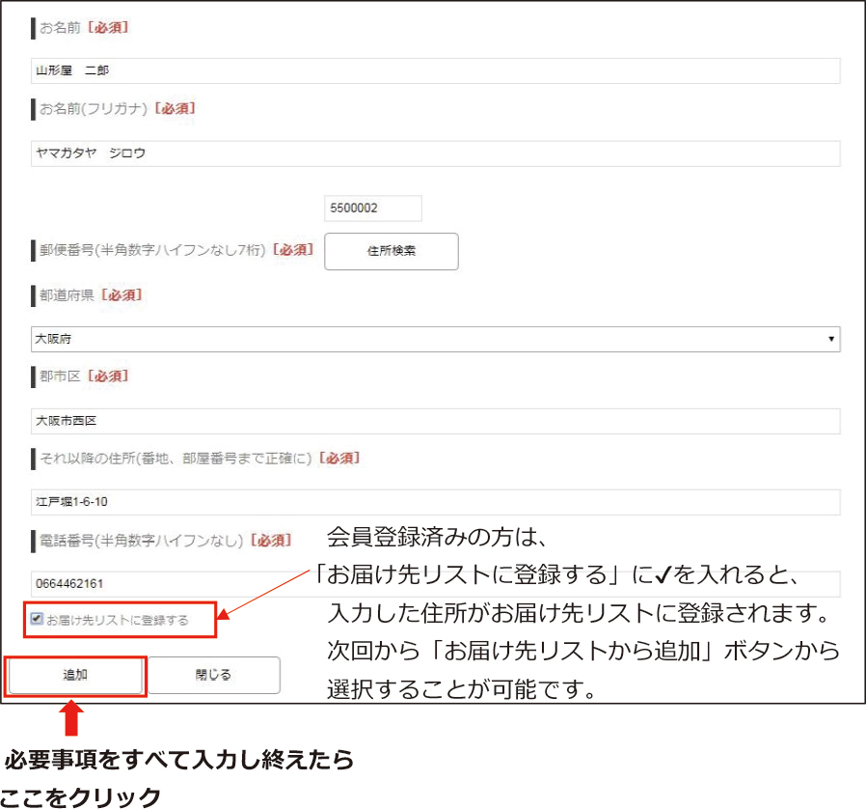The width and height of the screenshot is (866, 809).
Task: Click the address field containing 江戸堀1-6-10
Action: tap(434, 503)
